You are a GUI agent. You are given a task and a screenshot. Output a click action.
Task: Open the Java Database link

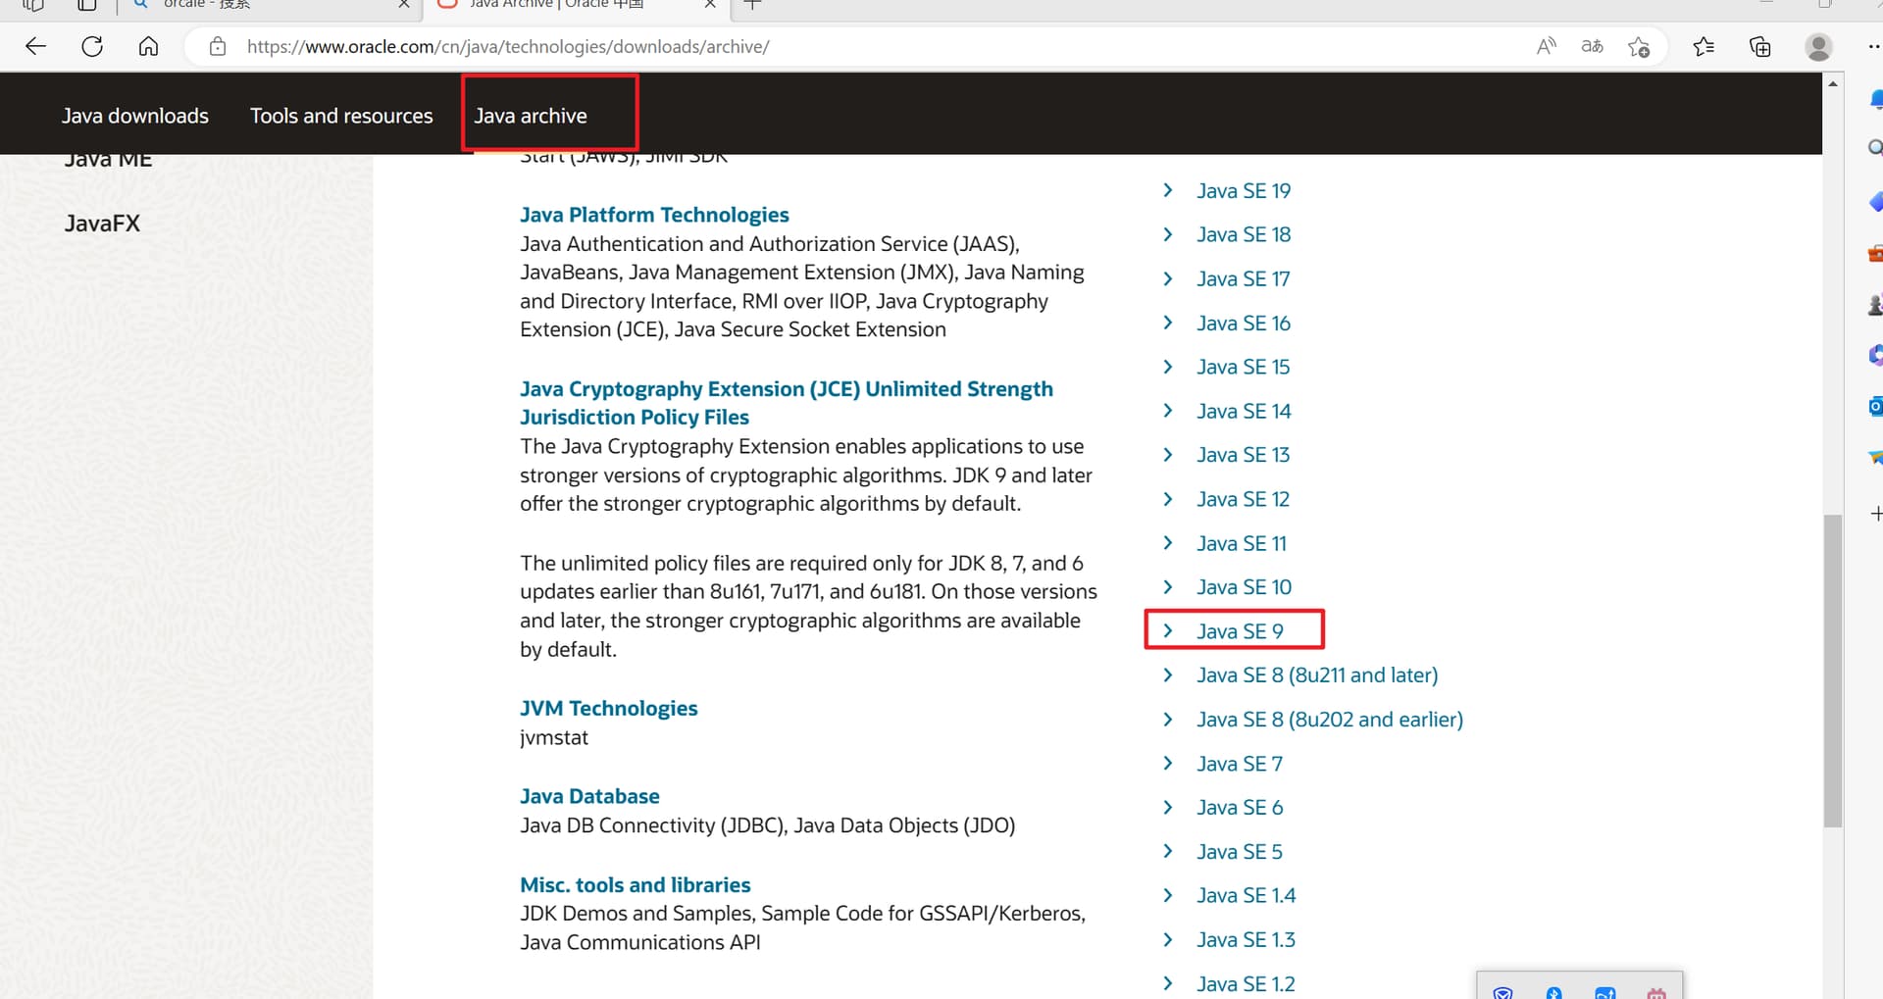(x=589, y=797)
